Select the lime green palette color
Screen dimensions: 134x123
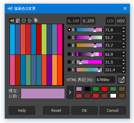[44, 39]
